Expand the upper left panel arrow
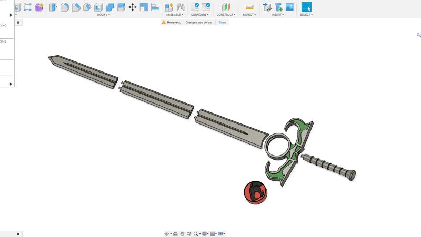Image resolution: width=421 pixels, height=237 pixels. [x=11, y=15]
